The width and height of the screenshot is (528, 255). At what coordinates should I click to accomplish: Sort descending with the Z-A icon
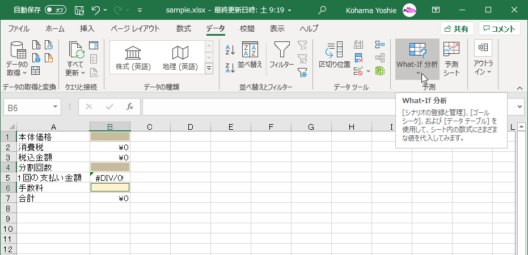pyautogui.click(x=230, y=68)
